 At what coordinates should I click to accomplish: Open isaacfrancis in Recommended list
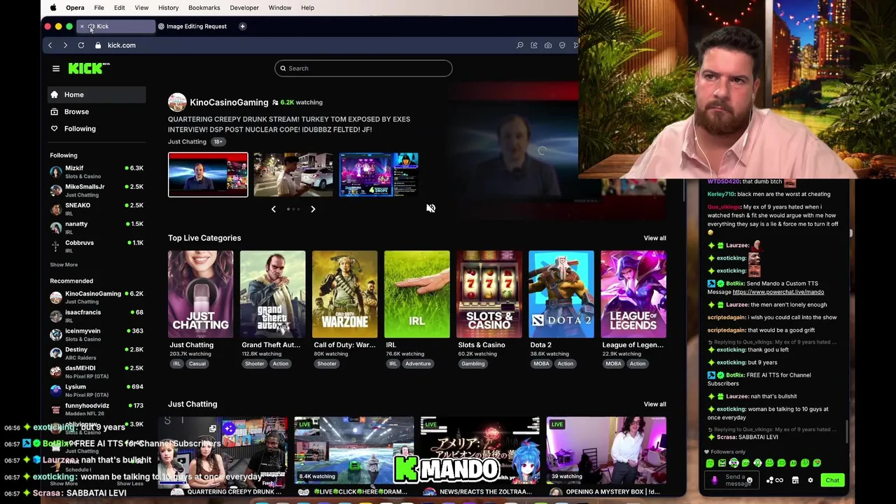point(97,316)
